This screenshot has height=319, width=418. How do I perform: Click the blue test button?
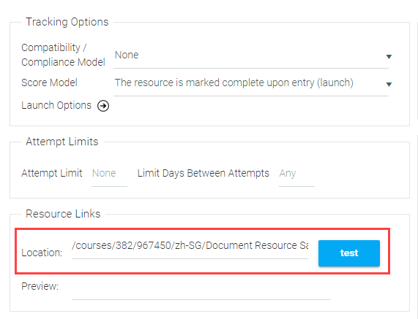click(349, 253)
